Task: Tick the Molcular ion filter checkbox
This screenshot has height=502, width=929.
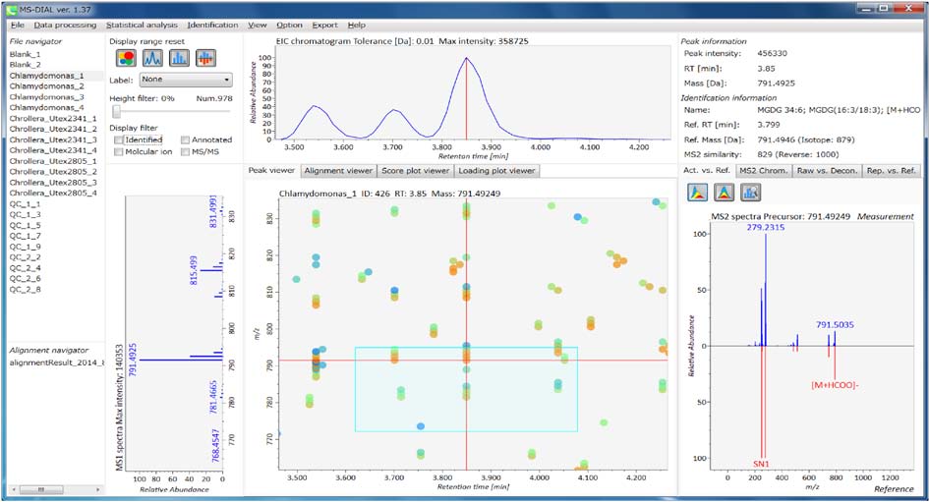Action: click(x=119, y=151)
